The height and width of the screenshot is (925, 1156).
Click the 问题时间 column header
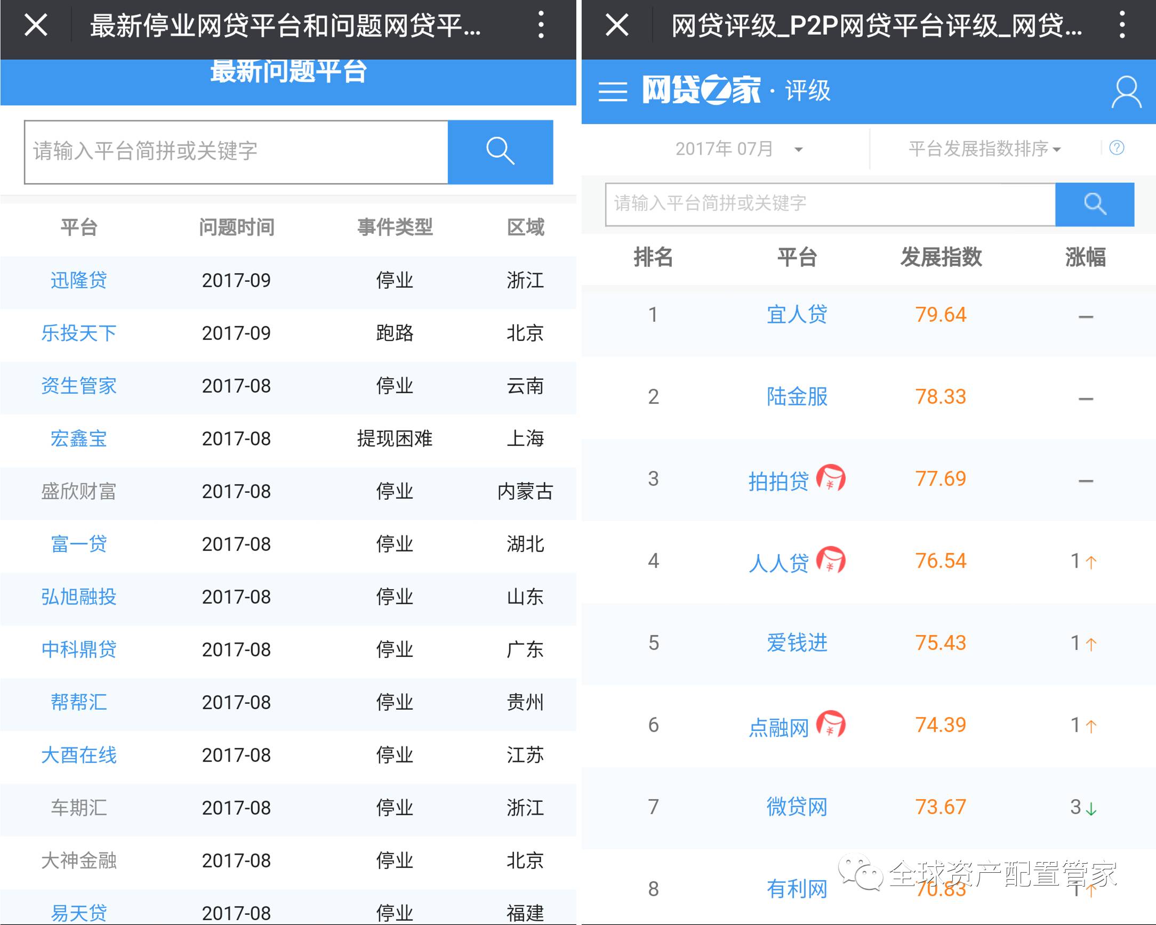(236, 227)
